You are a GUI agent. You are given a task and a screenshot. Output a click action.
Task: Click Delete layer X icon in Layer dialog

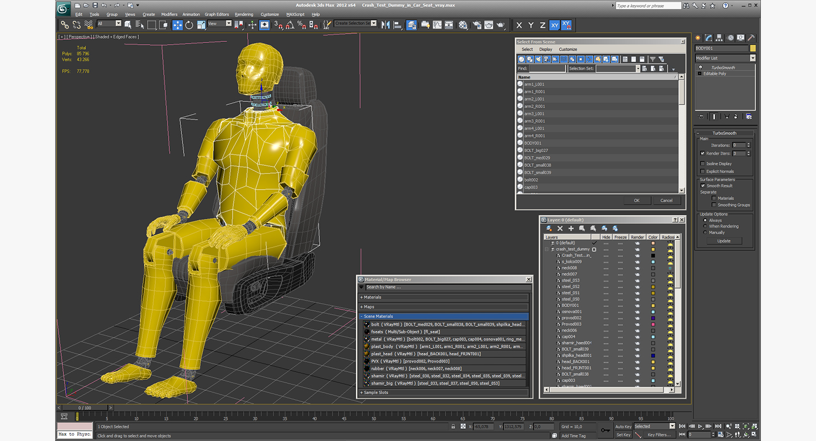pos(560,228)
